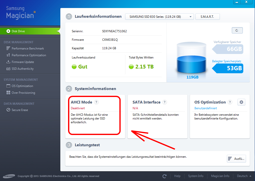
Task: Click the Samsung Magician logo
Action: pyautogui.click(x=21, y=13)
